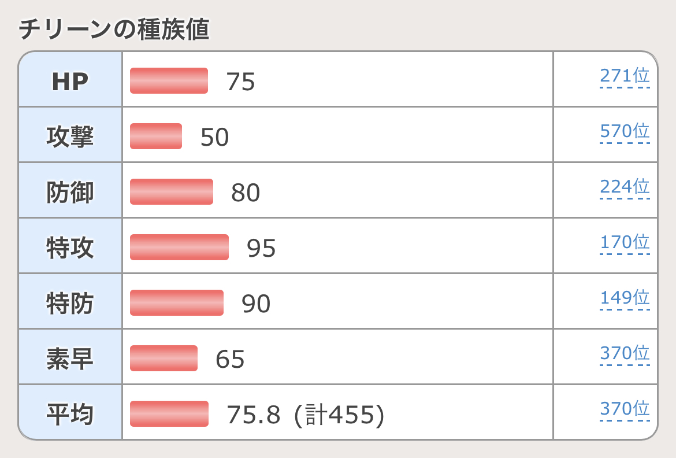
Task: Click the 75.8 (計455) average value
Action: 305,415
